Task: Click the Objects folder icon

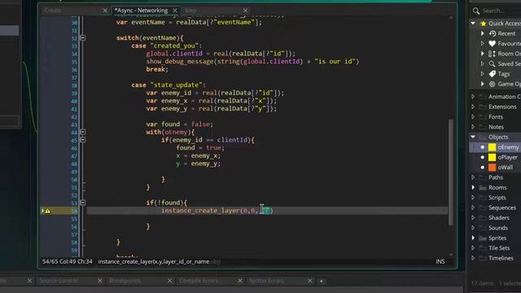Action: point(483,137)
